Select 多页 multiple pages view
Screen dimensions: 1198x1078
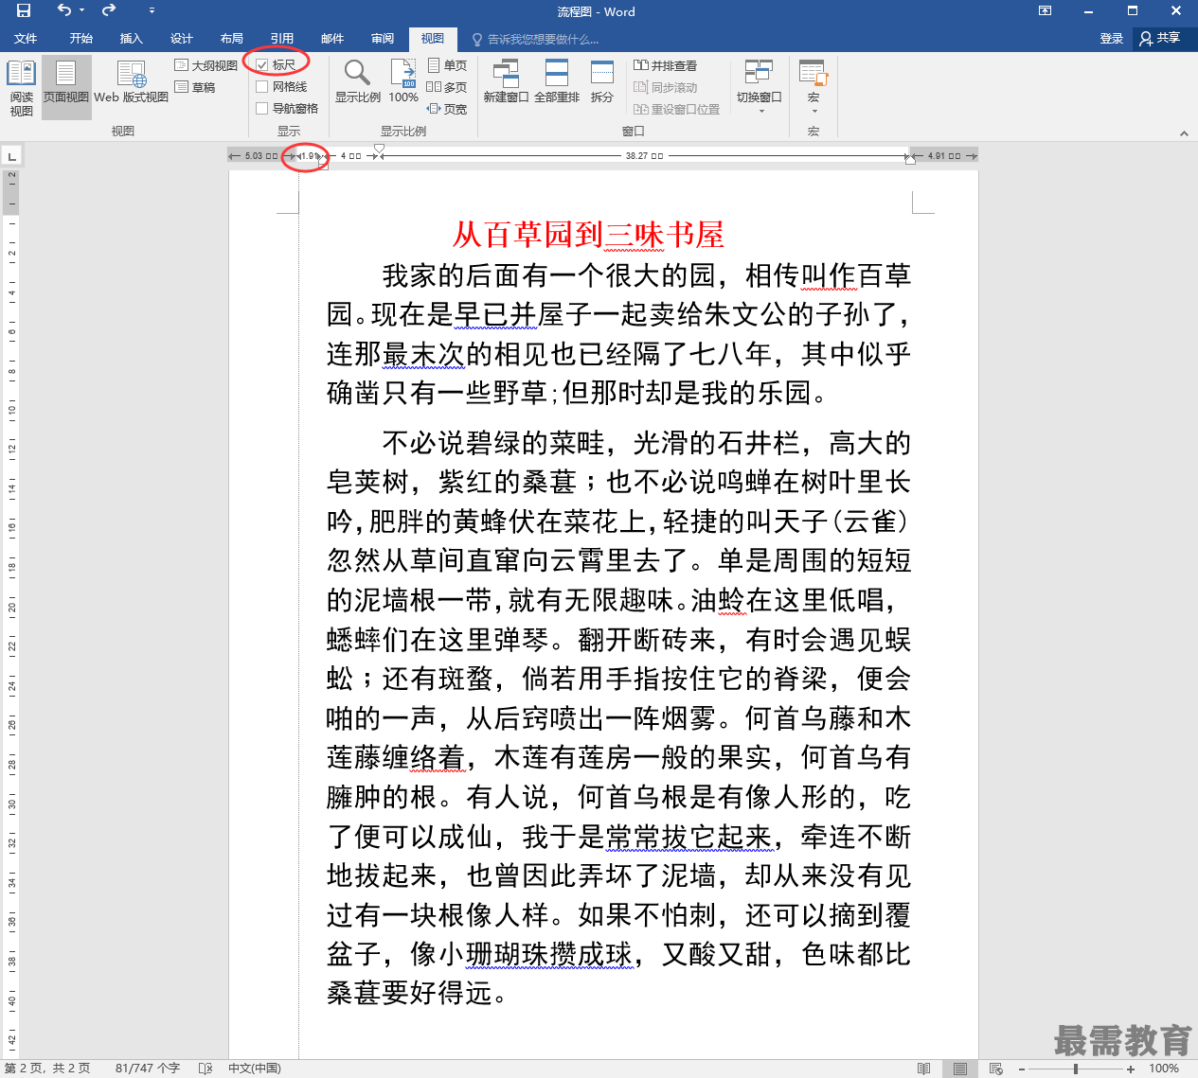[447, 87]
